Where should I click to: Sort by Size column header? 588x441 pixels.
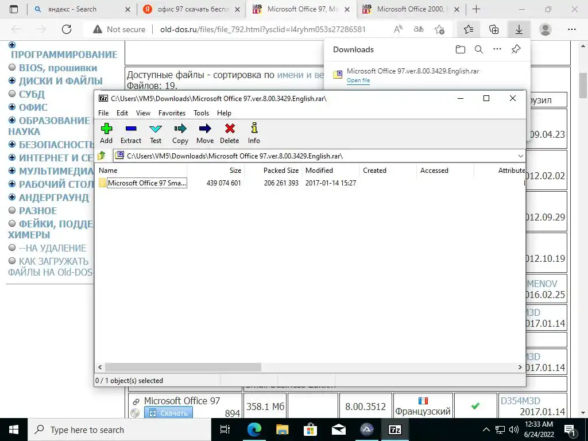pos(235,170)
